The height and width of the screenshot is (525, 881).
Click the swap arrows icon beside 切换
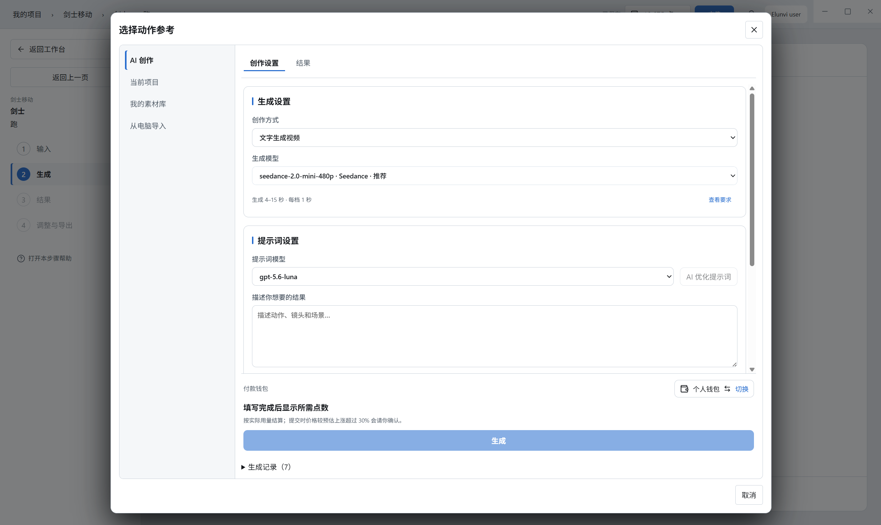pos(727,389)
